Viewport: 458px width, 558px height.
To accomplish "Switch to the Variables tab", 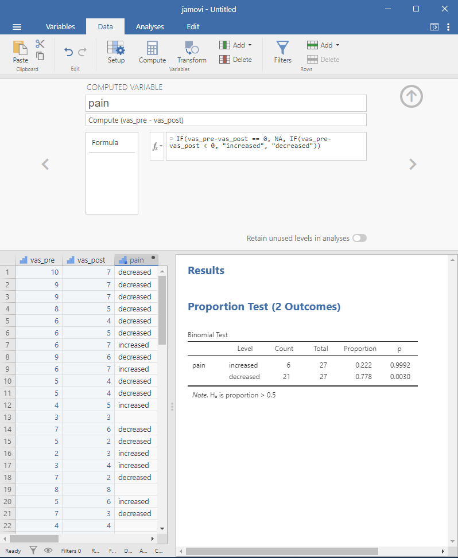I will (60, 26).
